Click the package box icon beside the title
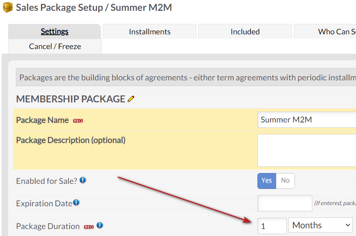Viewport: 356px width, 236px height. click(x=7, y=7)
